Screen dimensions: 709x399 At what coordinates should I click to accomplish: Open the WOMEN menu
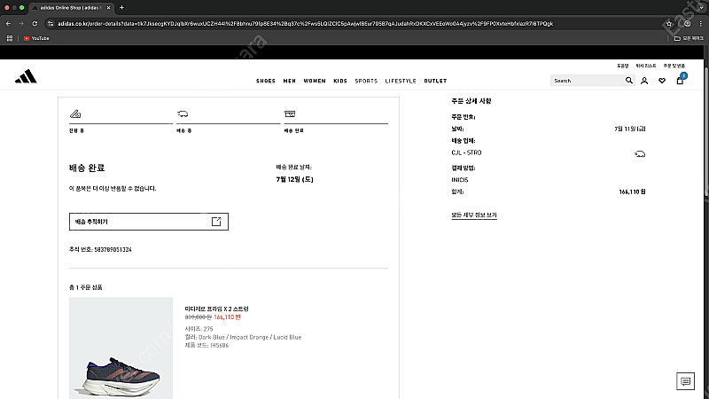315,81
